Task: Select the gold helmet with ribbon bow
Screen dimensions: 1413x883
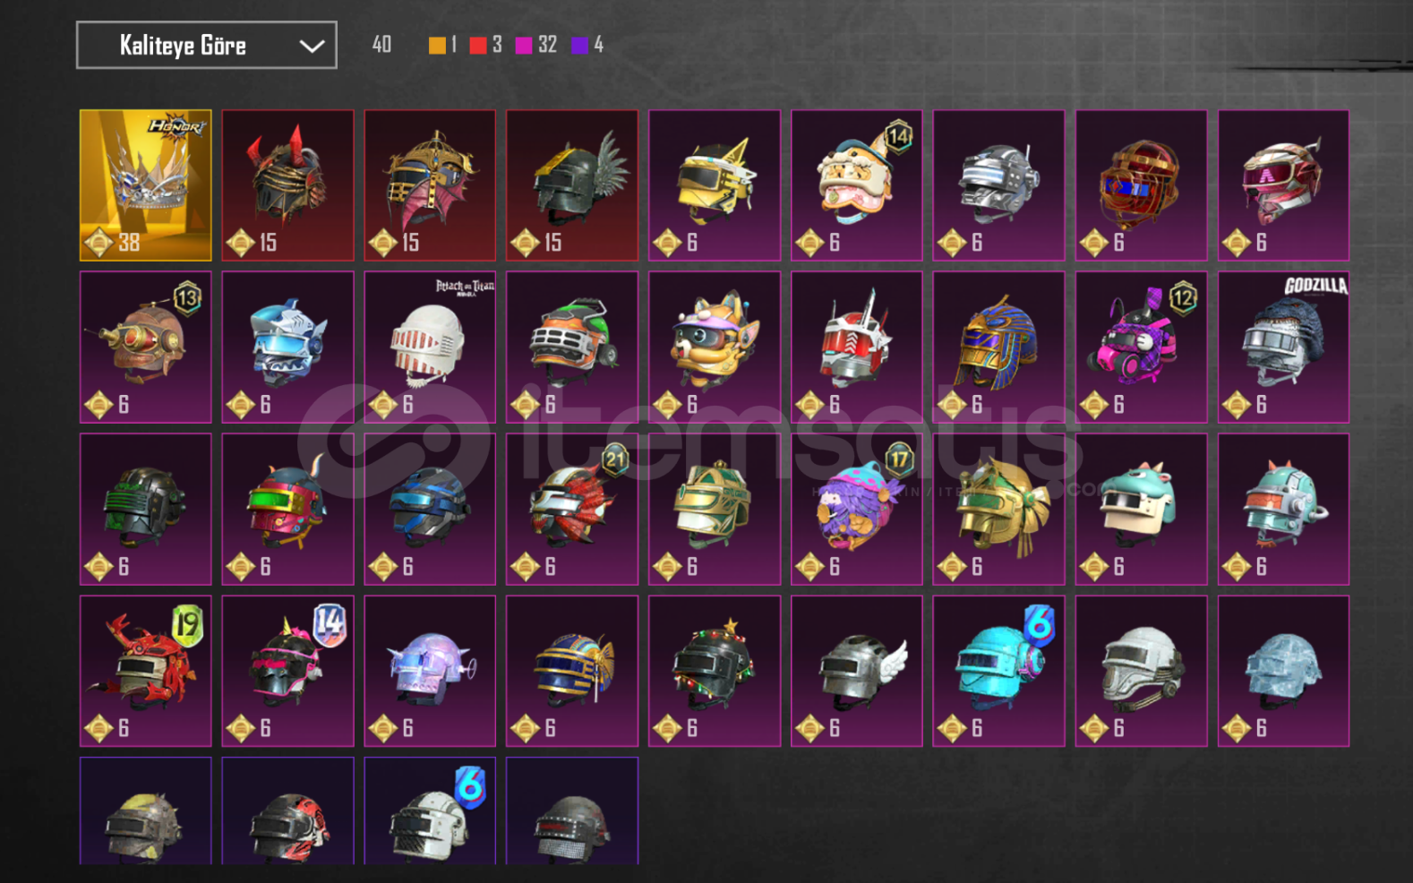Action: [998, 510]
